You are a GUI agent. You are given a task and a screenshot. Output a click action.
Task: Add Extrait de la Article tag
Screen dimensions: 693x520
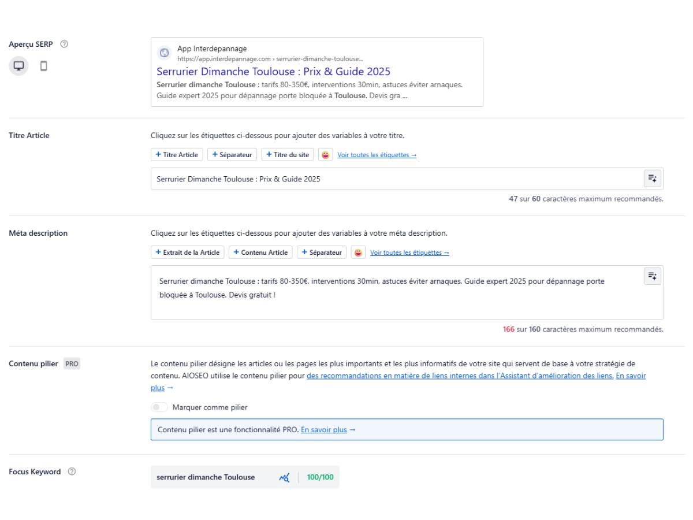point(188,252)
